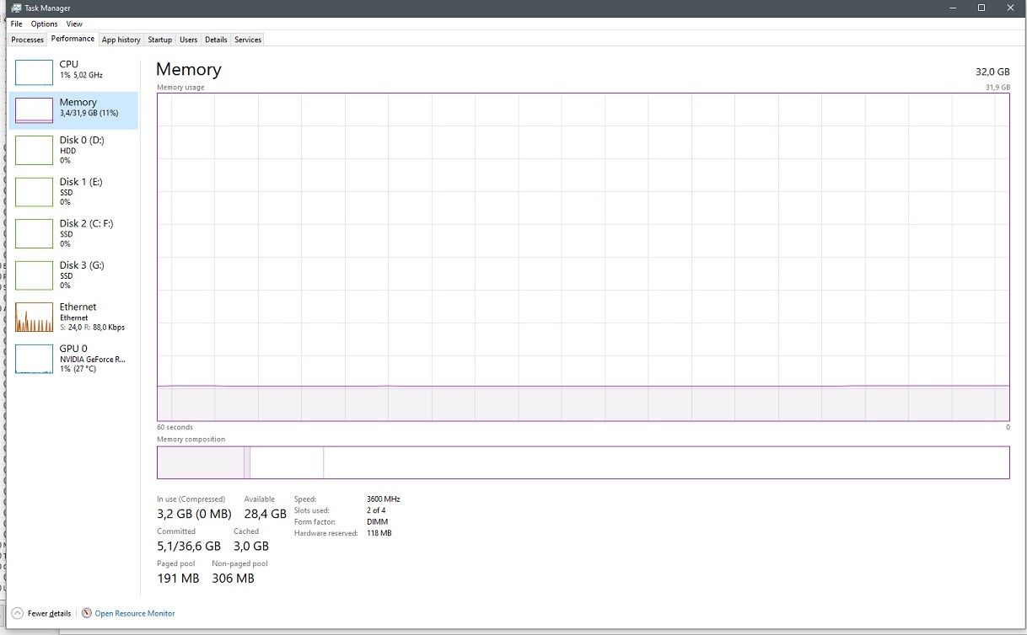This screenshot has width=1027, height=635.
Task: Click the Ethernet send/receive rate text
Action: [x=92, y=328]
